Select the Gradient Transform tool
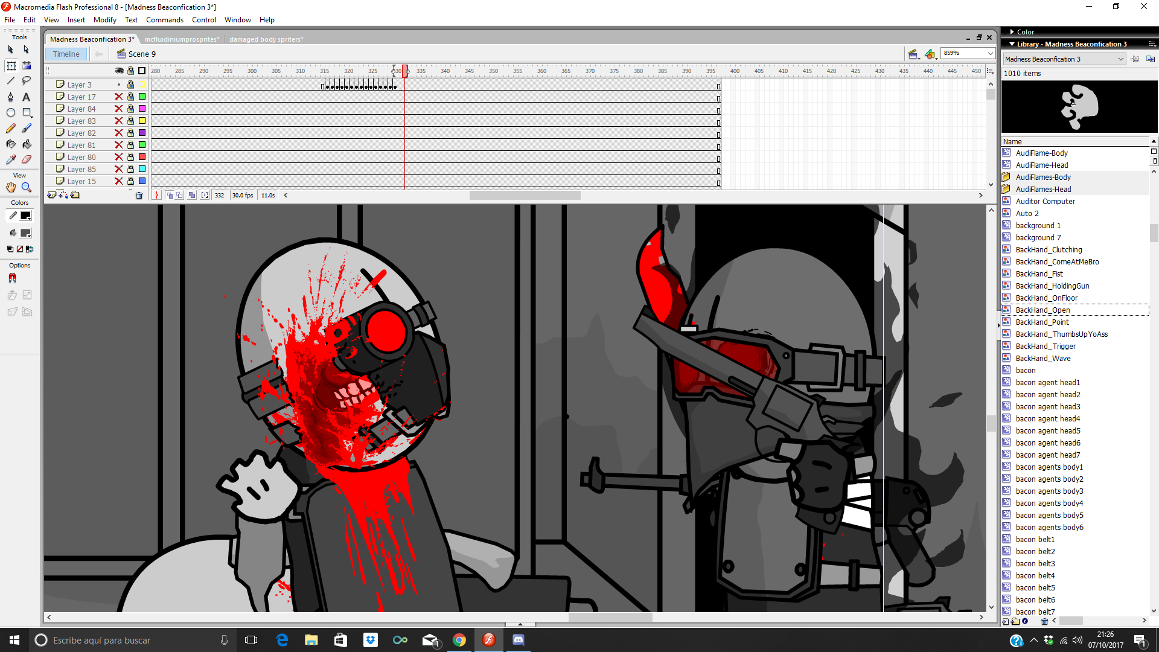The height and width of the screenshot is (652, 1159). tap(26, 65)
